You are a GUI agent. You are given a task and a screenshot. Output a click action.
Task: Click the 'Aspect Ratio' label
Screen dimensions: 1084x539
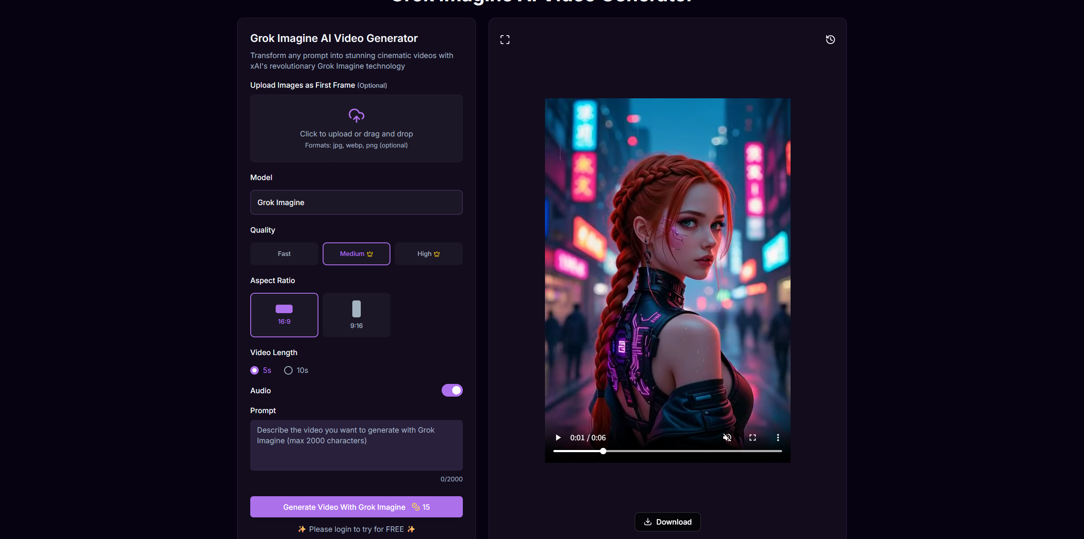pyautogui.click(x=272, y=281)
